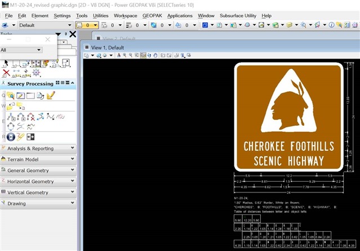This screenshot has width=360, height=251.
Task: Open the File menu
Action: [8, 16]
